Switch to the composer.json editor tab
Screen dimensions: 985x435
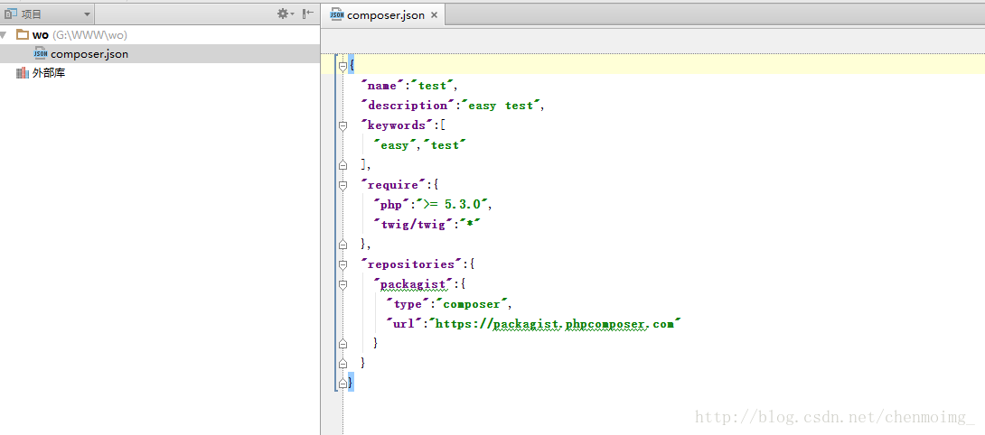click(384, 15)
